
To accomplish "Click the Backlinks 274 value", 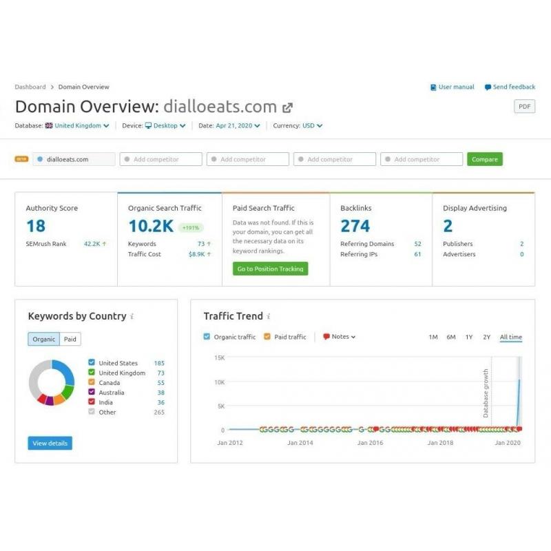I will [x=355, y=226].
